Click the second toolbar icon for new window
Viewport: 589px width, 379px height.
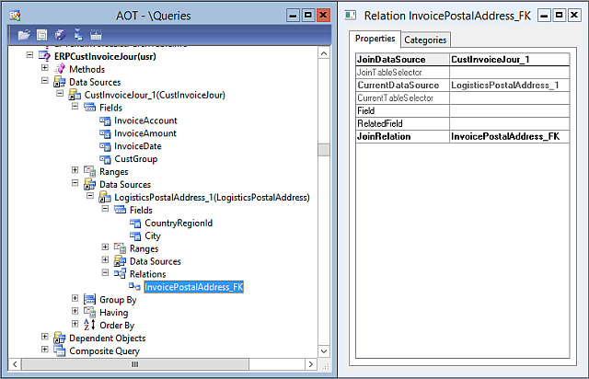[42, 35]
